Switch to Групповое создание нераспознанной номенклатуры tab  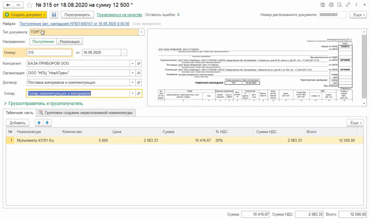point(86,113)
